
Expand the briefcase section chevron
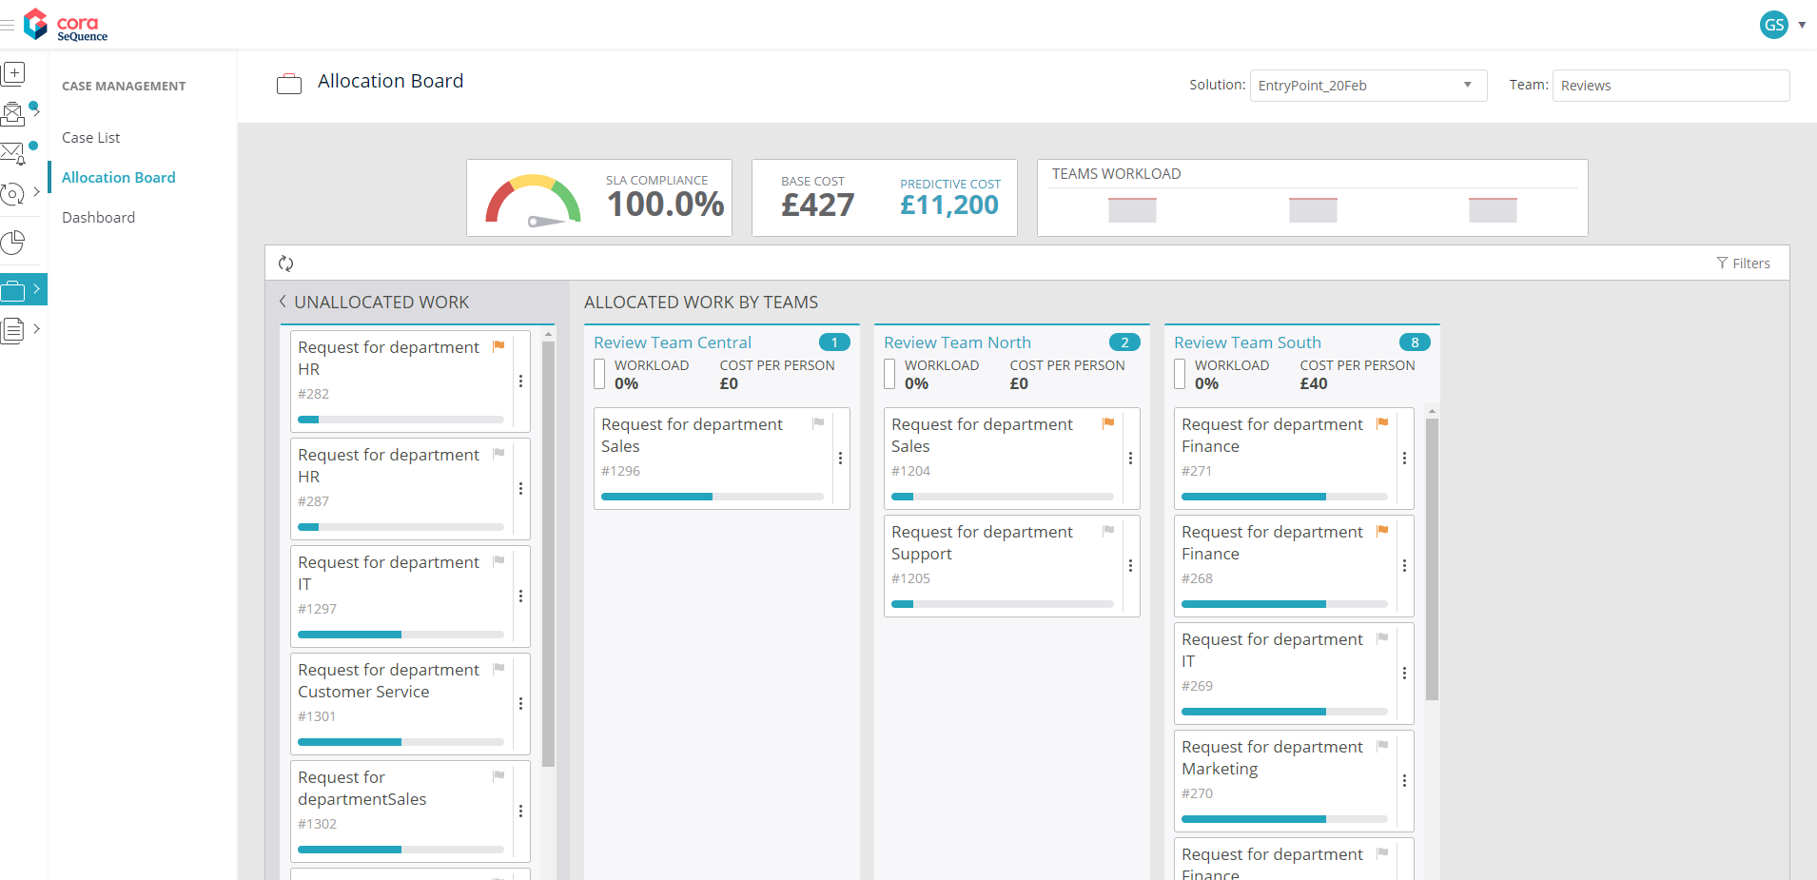point(37,289)
